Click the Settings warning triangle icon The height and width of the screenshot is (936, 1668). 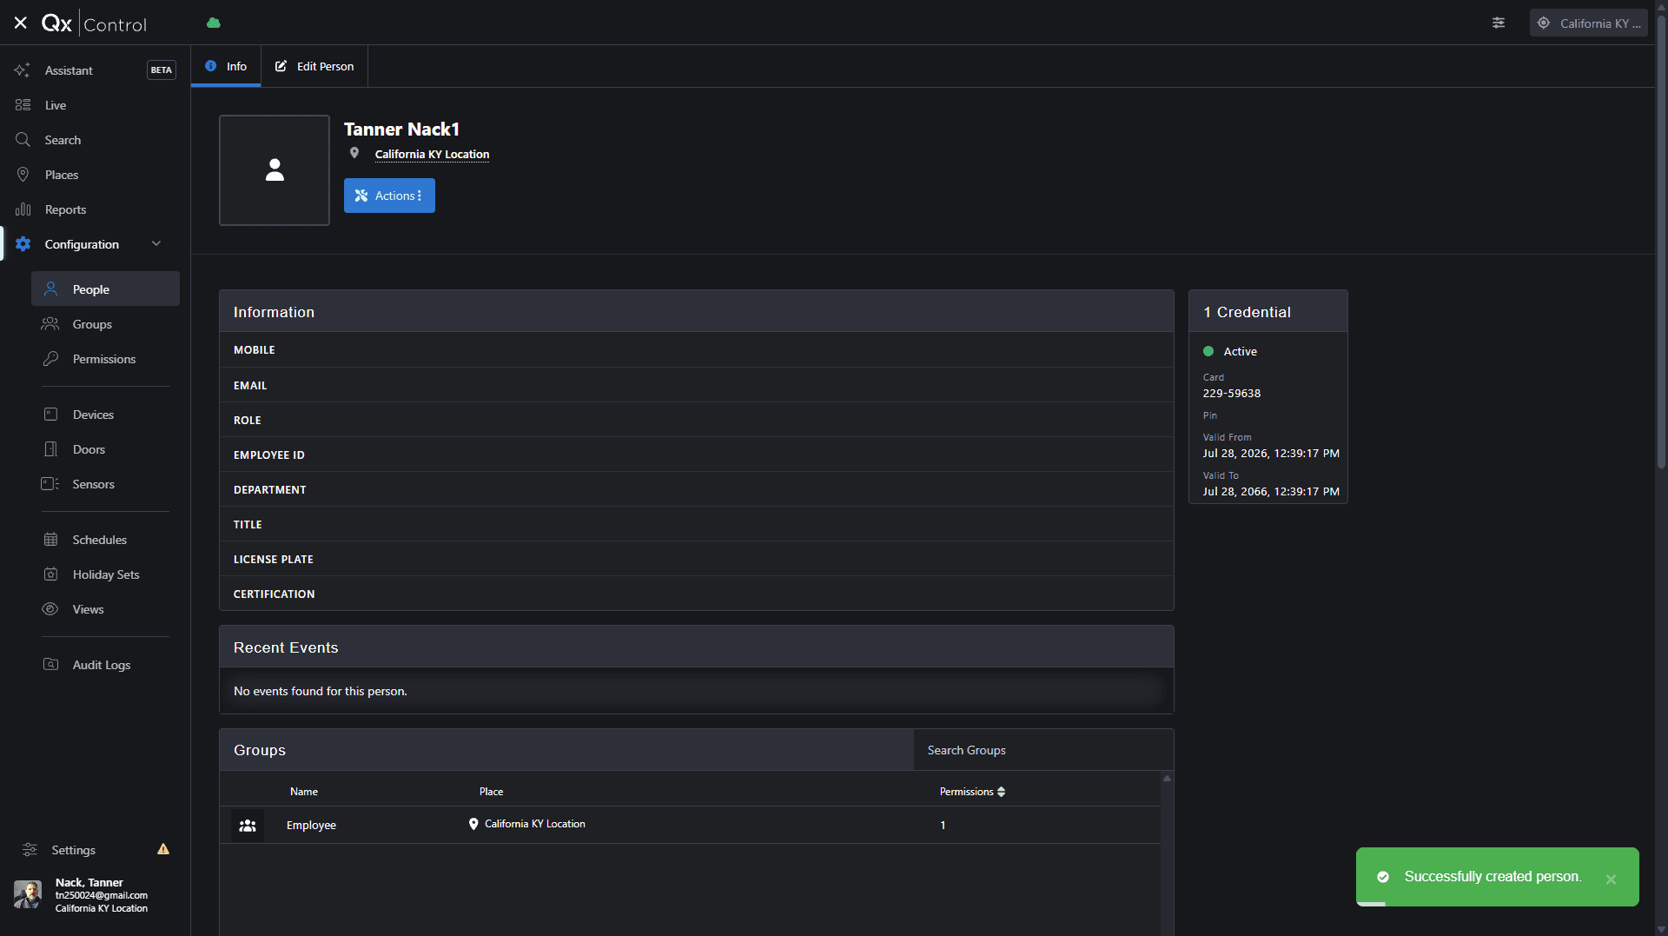163,849
